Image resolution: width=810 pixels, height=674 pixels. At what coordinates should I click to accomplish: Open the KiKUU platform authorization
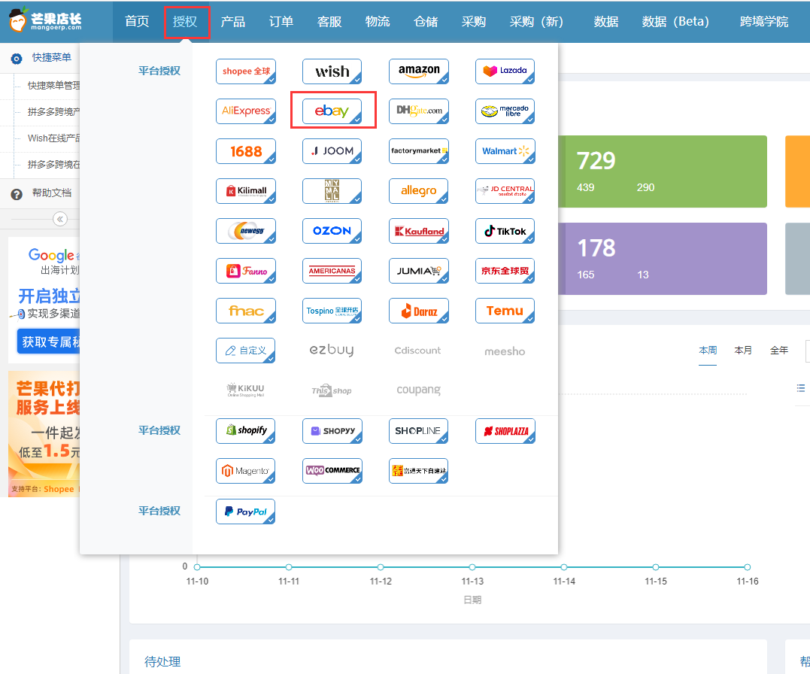pyautogui.click(x=246, y=390)
